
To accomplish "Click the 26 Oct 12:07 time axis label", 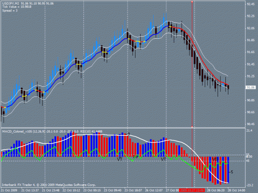I will point(154,191).
